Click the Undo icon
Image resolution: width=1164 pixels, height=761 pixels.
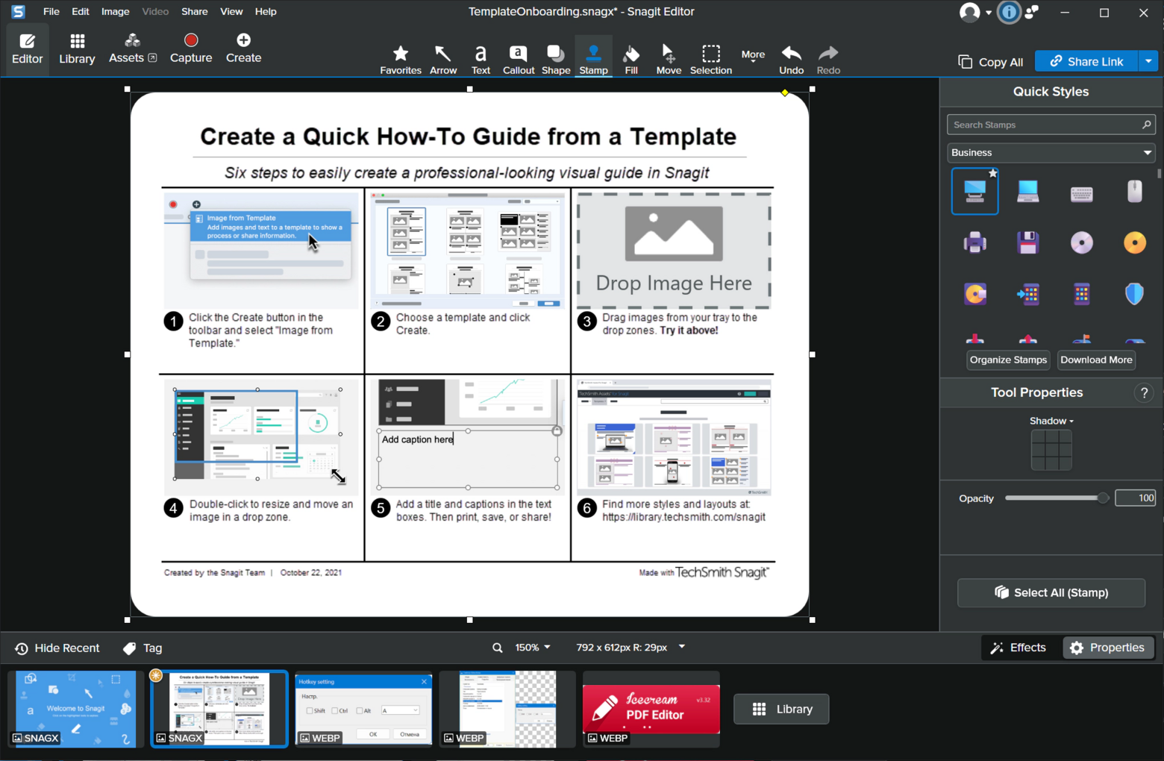click(791, 60)
